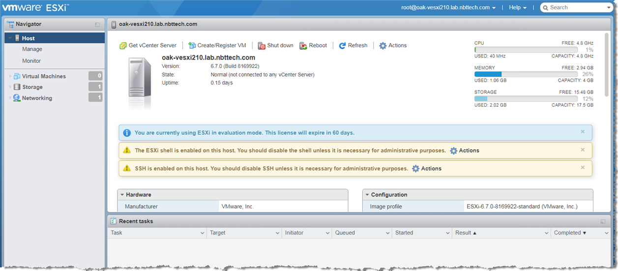This screenshot has height=271, width=618.
Task: Open Virtual Machines in Navigator
Action: (44, 76)
